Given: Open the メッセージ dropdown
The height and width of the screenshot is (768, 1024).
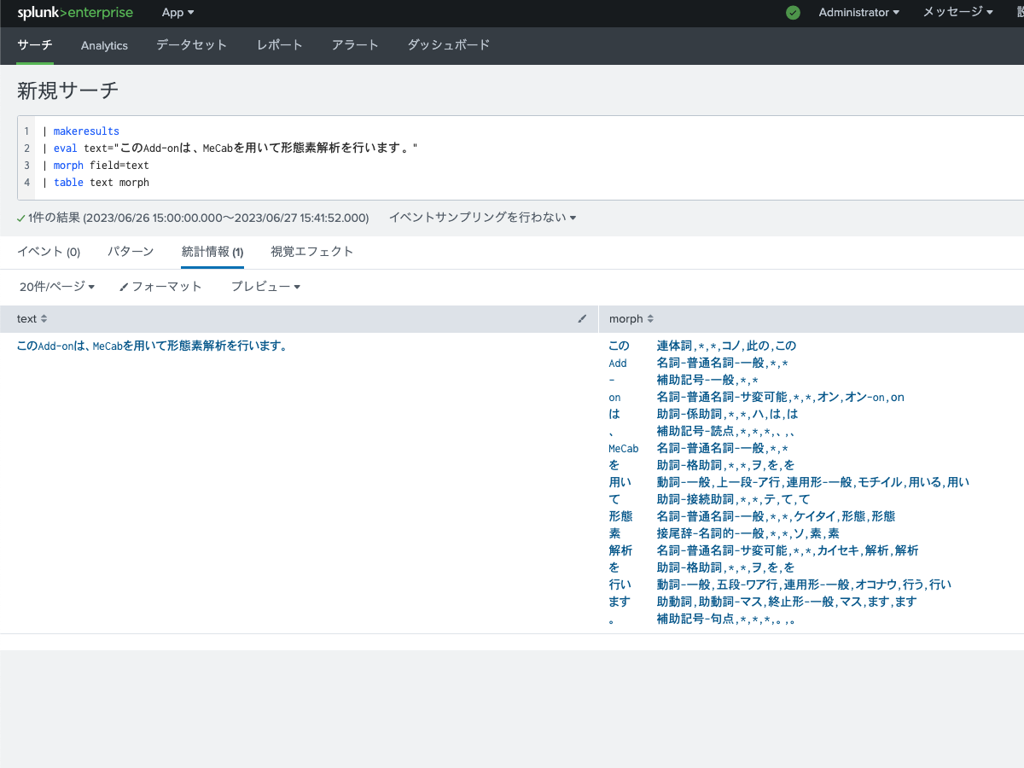Looking at the screenshot, I should pos(958,13).
